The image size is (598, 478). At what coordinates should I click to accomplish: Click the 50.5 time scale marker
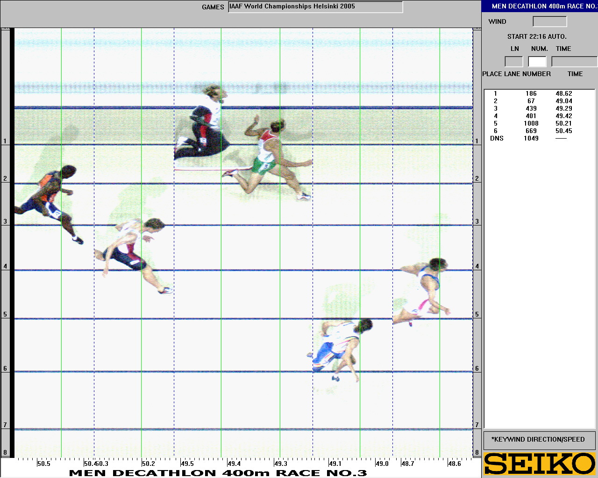click(x=43, y=464)
